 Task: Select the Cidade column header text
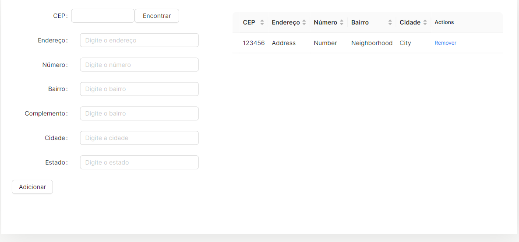pos(410,22)
